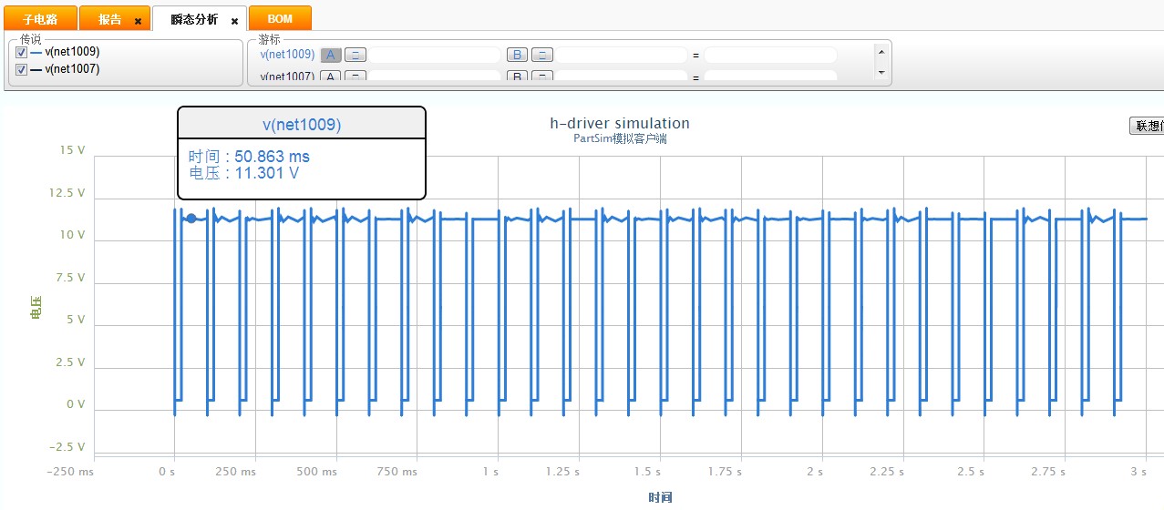The image size is (1164, 510).
Task: Click the small button beside cursor A for v(net1009)
Action: click(x=355, y=55)
